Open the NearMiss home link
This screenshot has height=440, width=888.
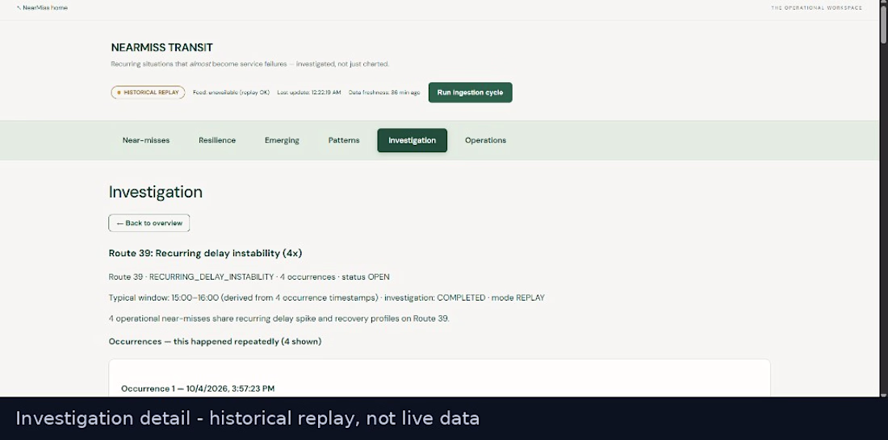click(43, 8)
